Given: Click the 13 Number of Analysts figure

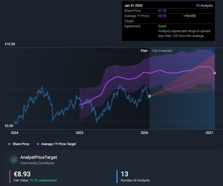Looking at the screenshot, I should [124, 174].
